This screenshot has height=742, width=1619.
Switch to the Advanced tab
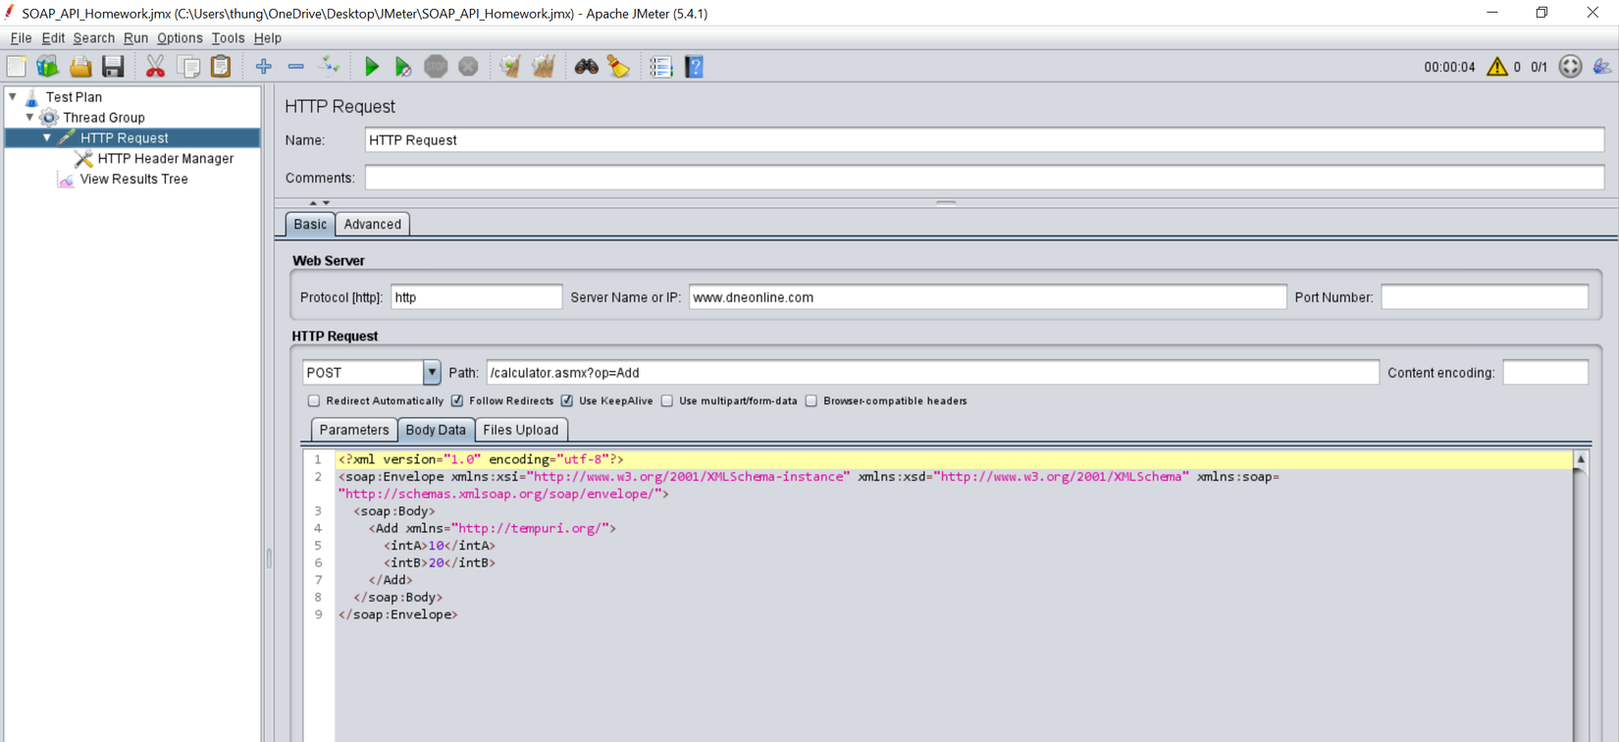372,224
